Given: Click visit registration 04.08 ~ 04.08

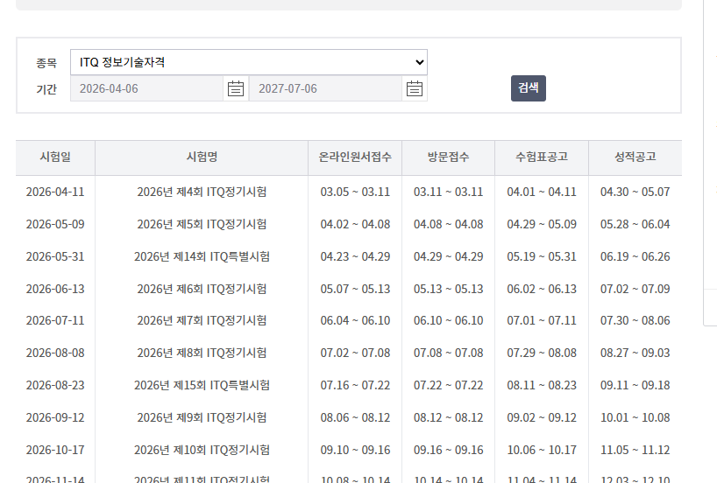Looking at the screenshot, I should click(x=449, y=224).
